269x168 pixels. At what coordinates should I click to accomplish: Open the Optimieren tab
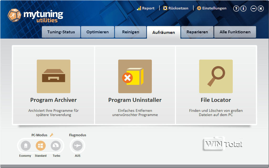97,32
